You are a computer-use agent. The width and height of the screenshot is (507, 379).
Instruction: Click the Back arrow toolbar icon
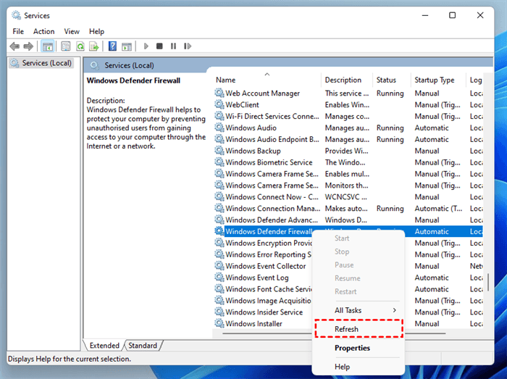[14, 46]
